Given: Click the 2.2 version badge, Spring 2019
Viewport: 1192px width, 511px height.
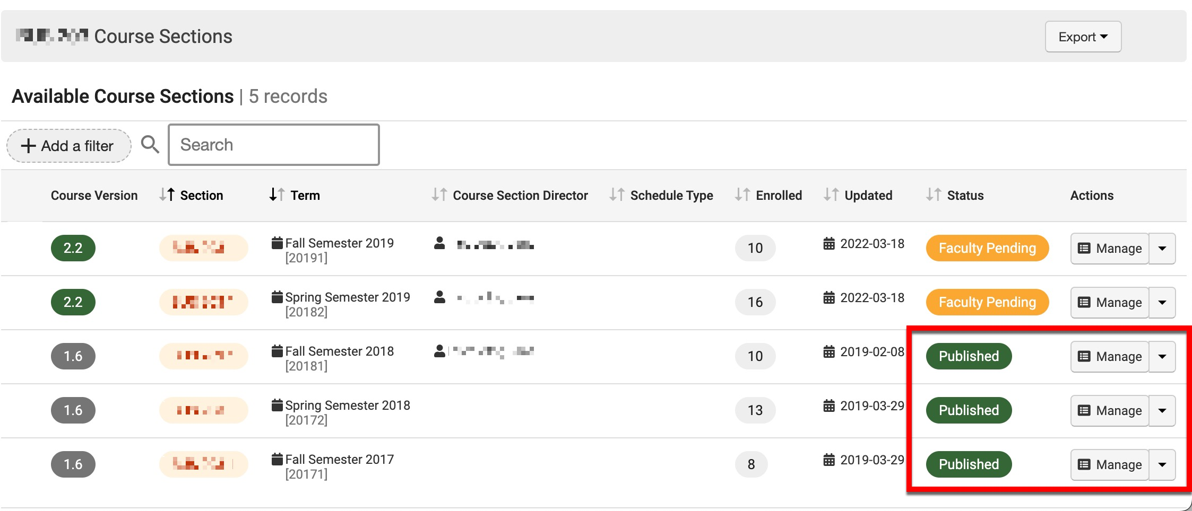Looking at the screenshot, I should click(73, 302).
